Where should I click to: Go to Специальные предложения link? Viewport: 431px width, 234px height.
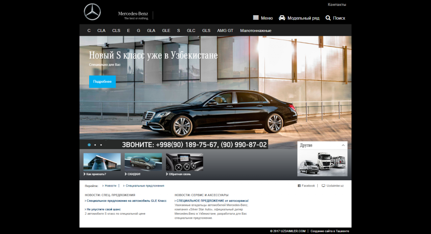(x=144, y=186)
